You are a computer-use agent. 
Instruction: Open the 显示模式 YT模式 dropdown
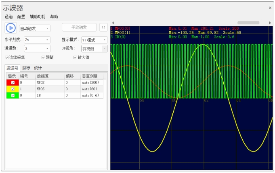click(94, 40)
